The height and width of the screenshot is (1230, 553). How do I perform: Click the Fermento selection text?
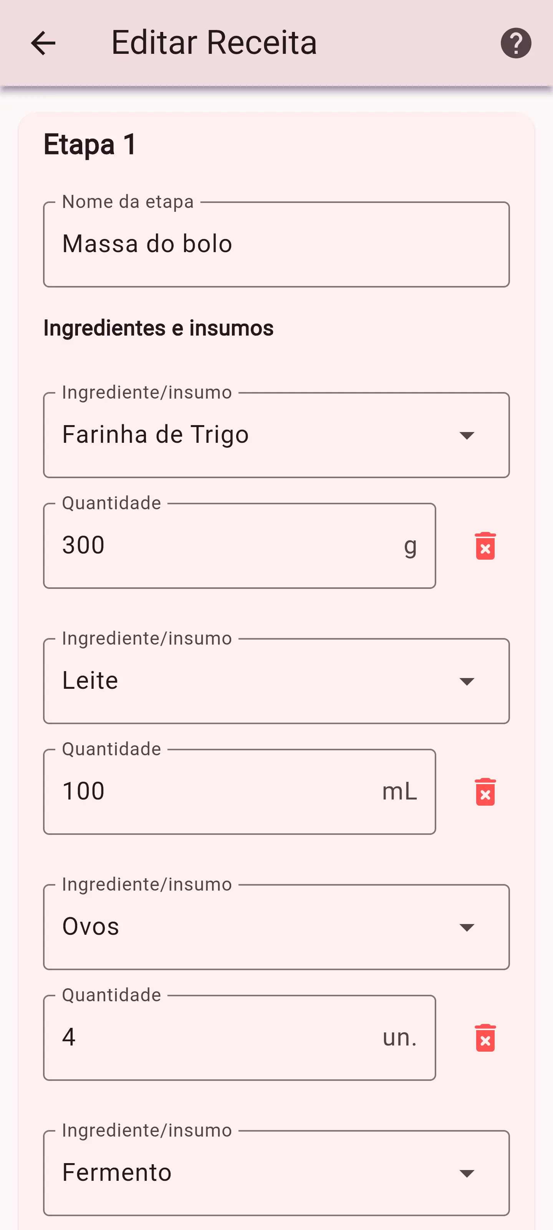pos(117,1172)
